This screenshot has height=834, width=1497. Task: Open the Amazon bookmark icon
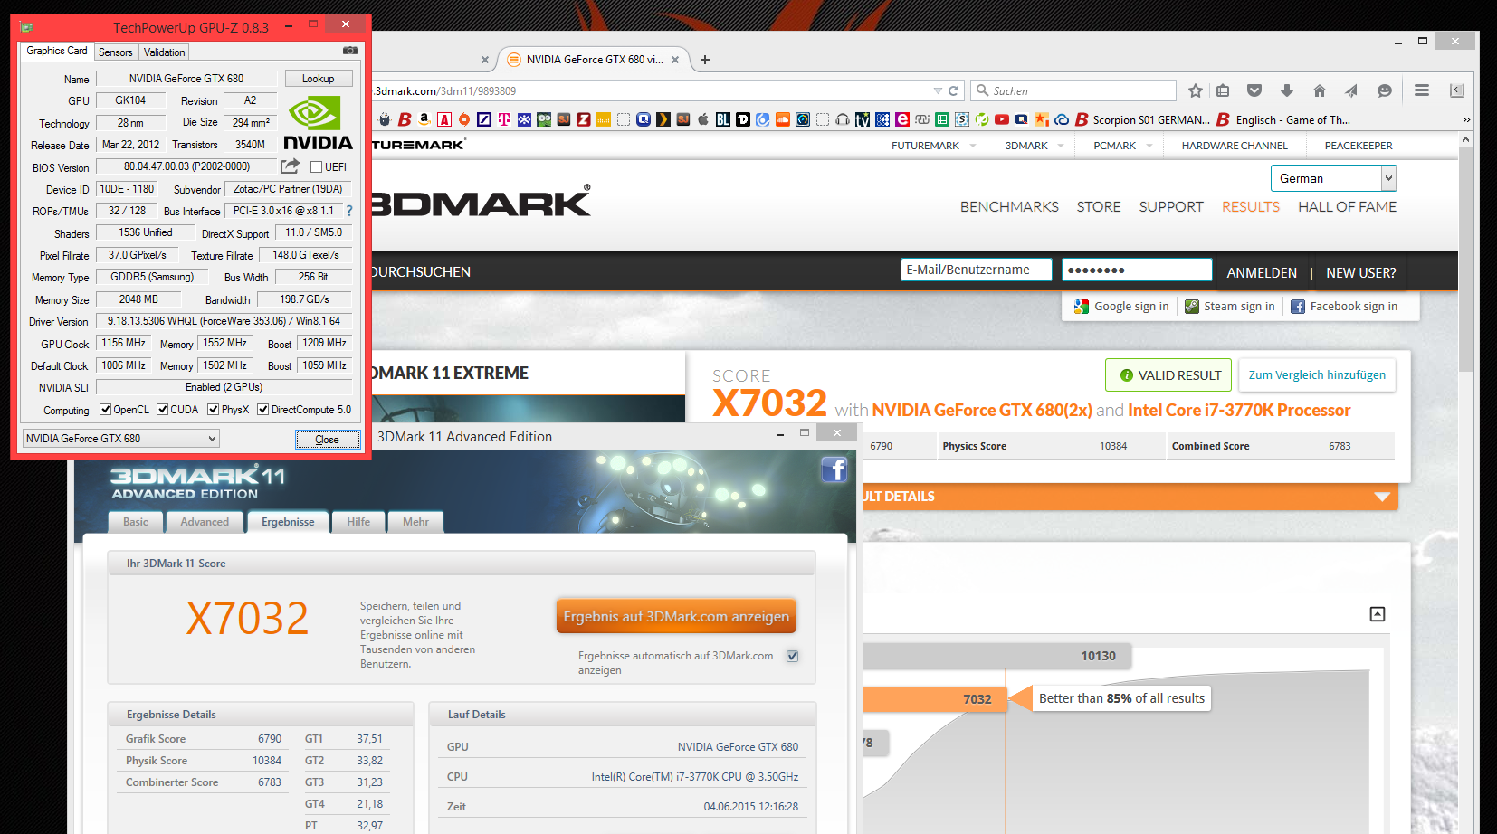(x=424, y=119)
